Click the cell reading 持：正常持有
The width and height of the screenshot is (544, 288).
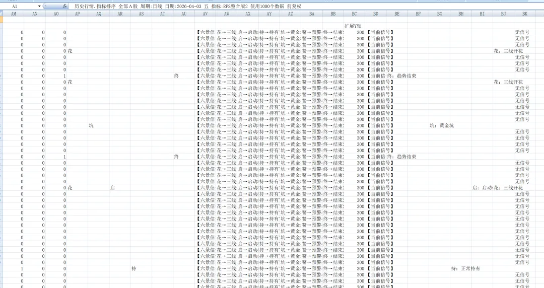tap(465, 268)
